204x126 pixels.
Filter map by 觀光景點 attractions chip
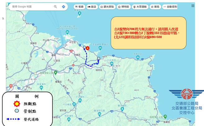107,7
